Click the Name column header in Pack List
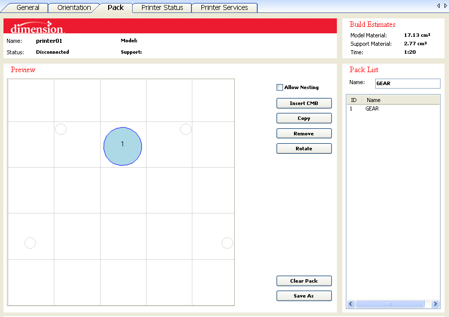 [x=401, y=100]
